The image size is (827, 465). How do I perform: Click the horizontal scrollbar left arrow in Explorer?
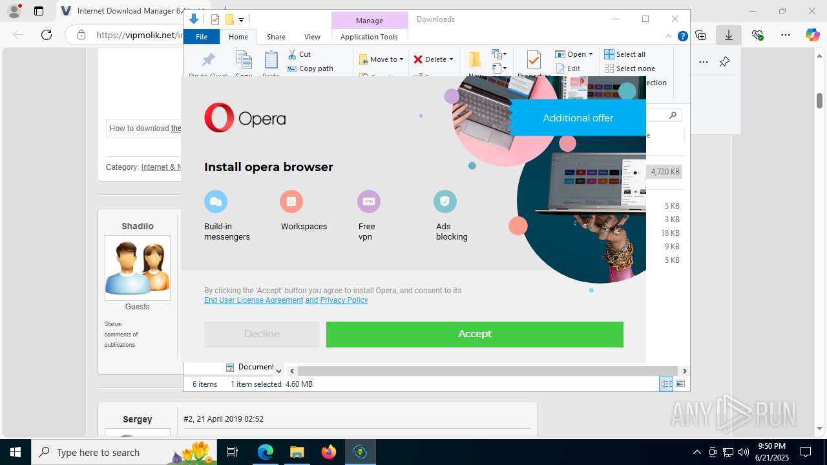(x=292, y=371)
